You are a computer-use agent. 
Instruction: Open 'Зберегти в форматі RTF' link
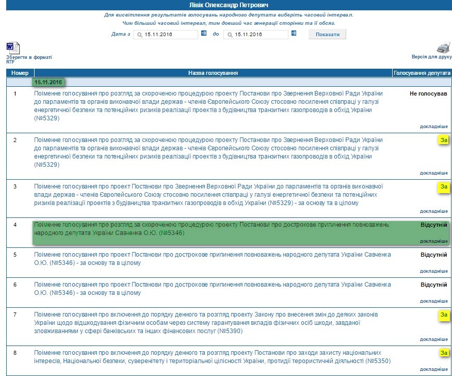coord(29,59)
